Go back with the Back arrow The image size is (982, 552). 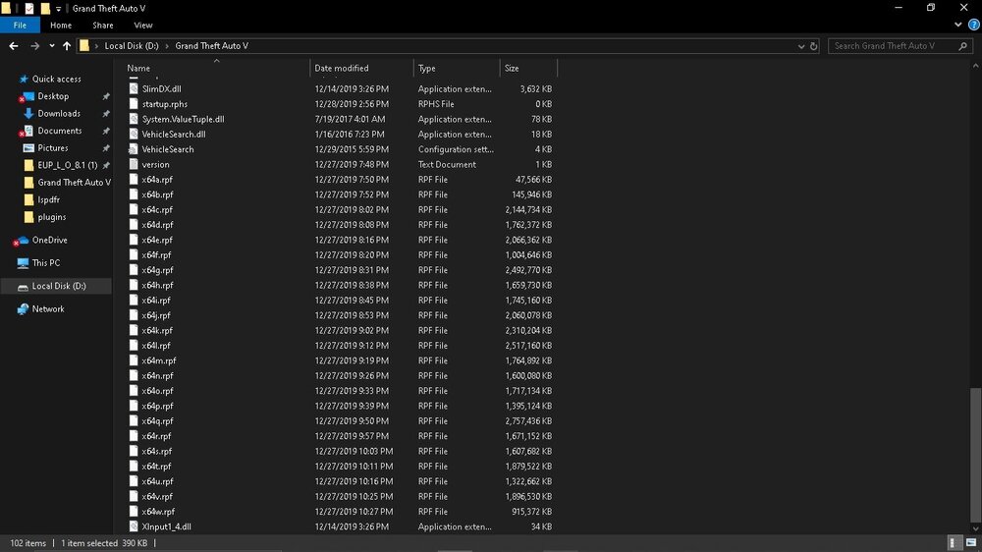pyautogui.click(x=14, y=46)
